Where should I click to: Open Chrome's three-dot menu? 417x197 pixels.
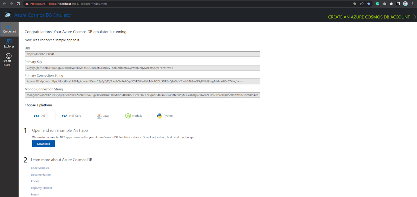click(412, 4)
